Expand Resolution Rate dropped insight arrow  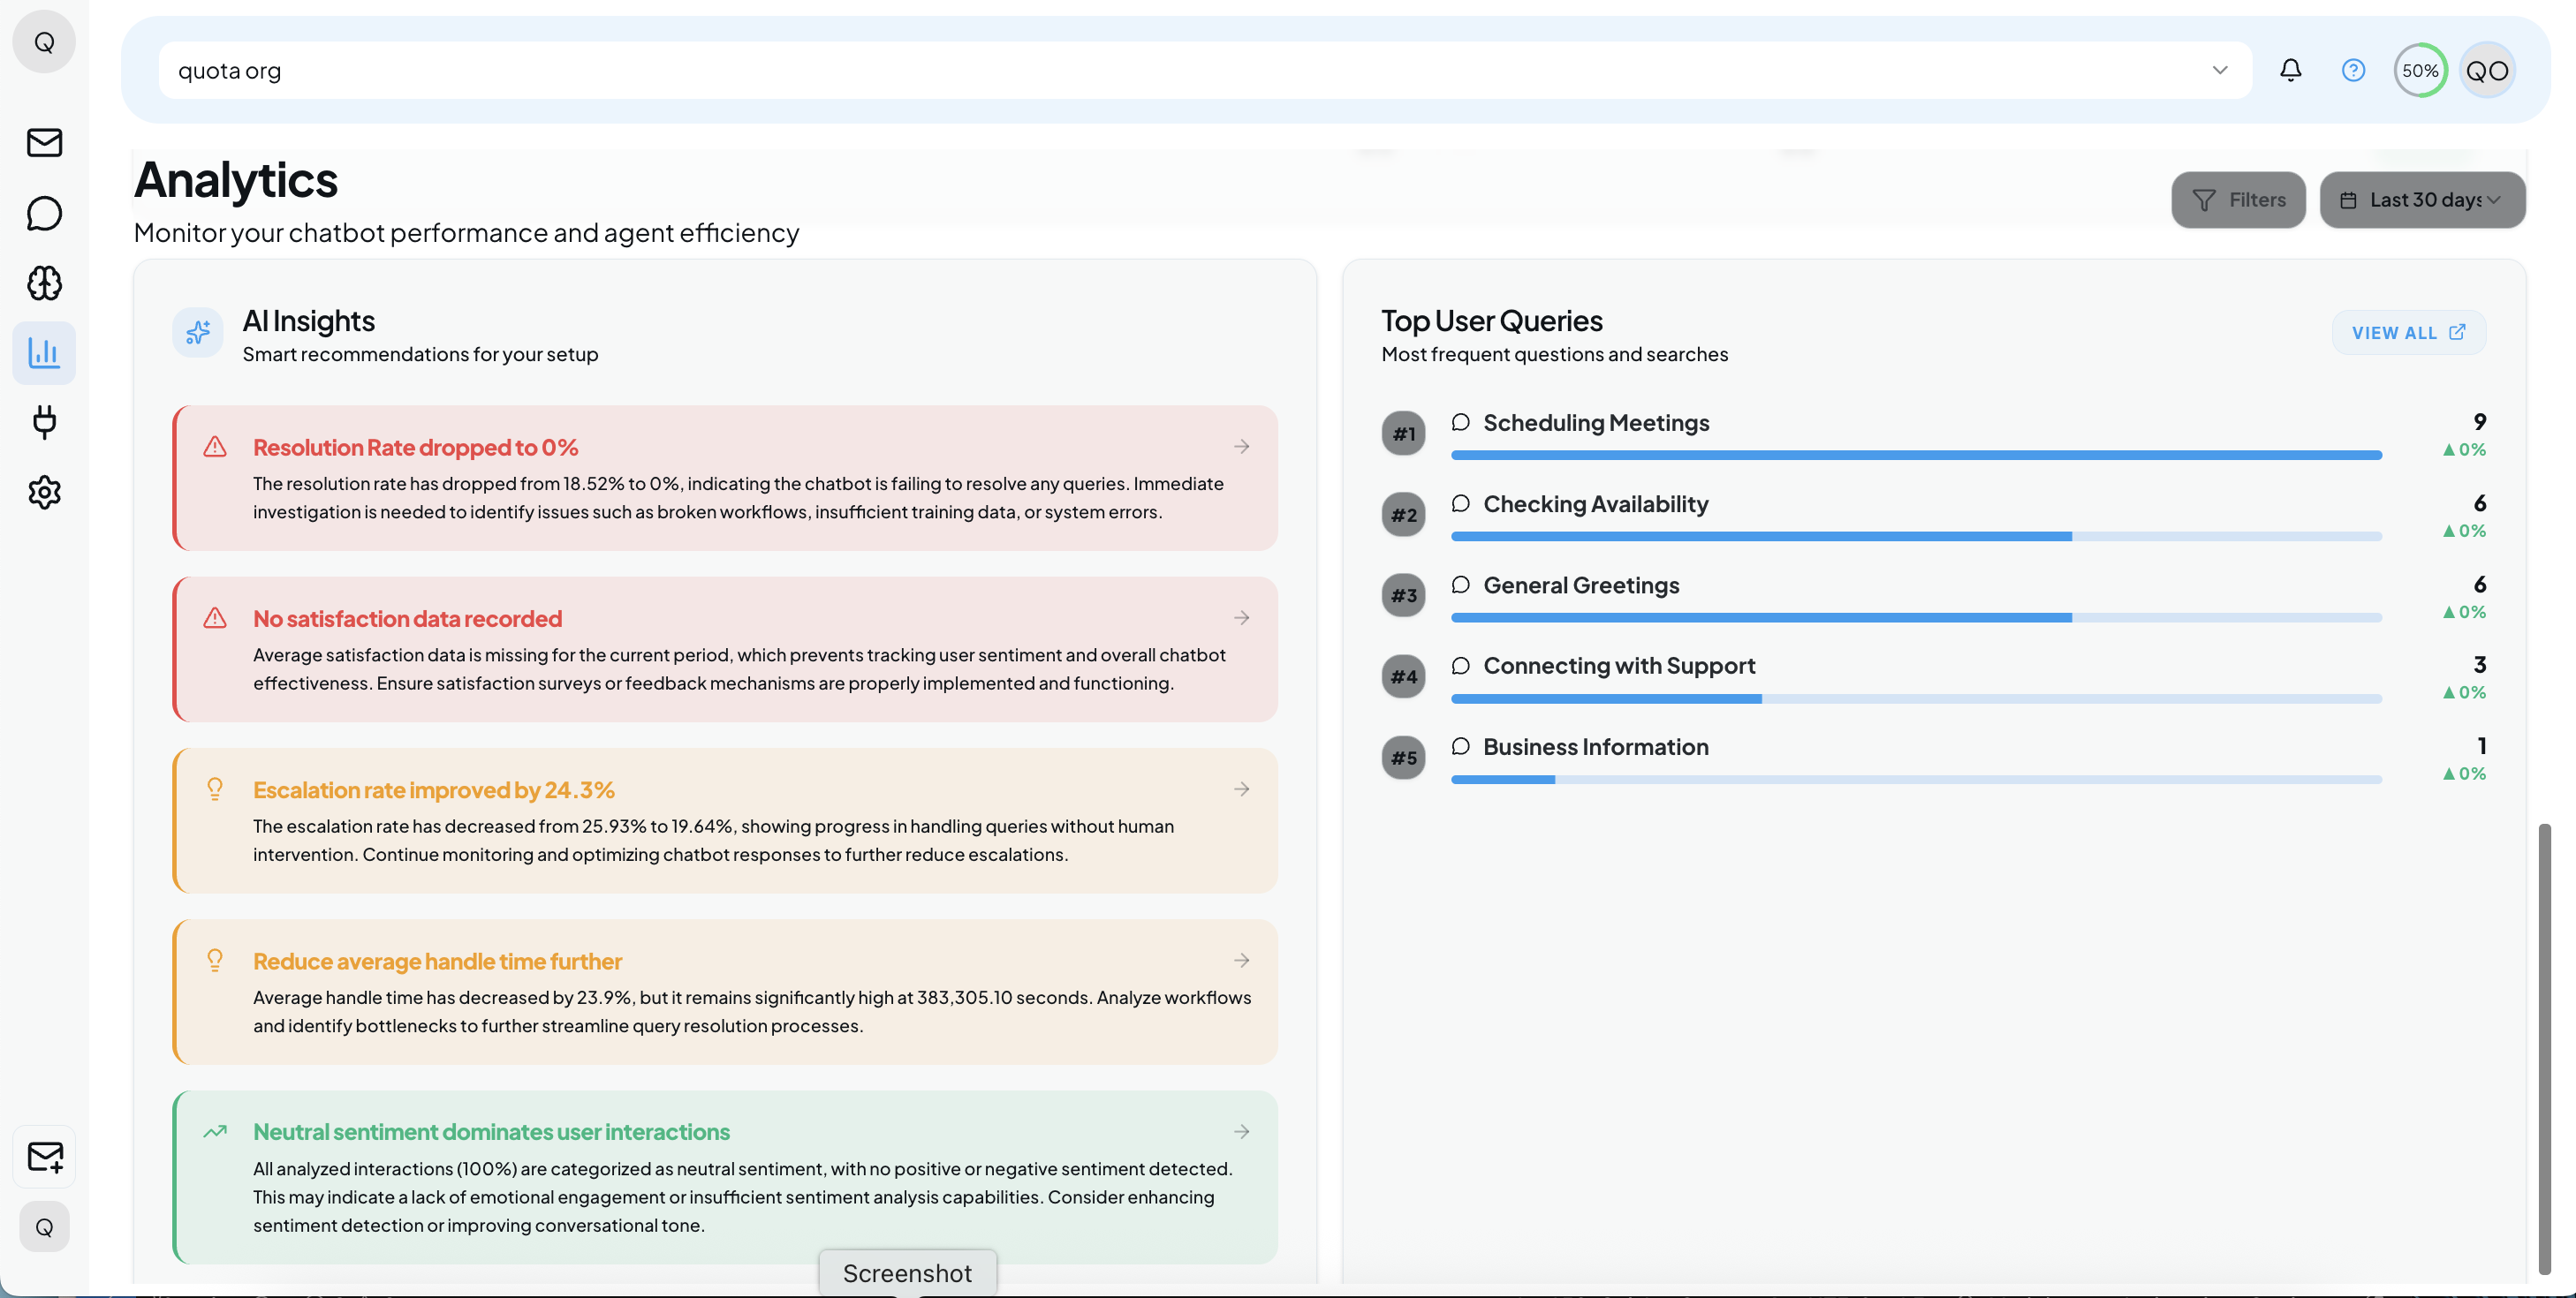click(x=1241, y=447)
